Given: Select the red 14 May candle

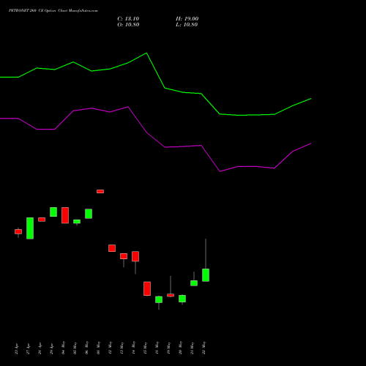Looking at the screenshot, I should tap(135, 256).
